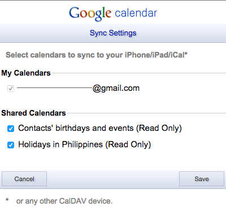This screenshot has height=211, width=226.
Task: Click "(Read Only)" beside Holidays in Philippines
Action: pyautogui.click(x=128, y=144)
